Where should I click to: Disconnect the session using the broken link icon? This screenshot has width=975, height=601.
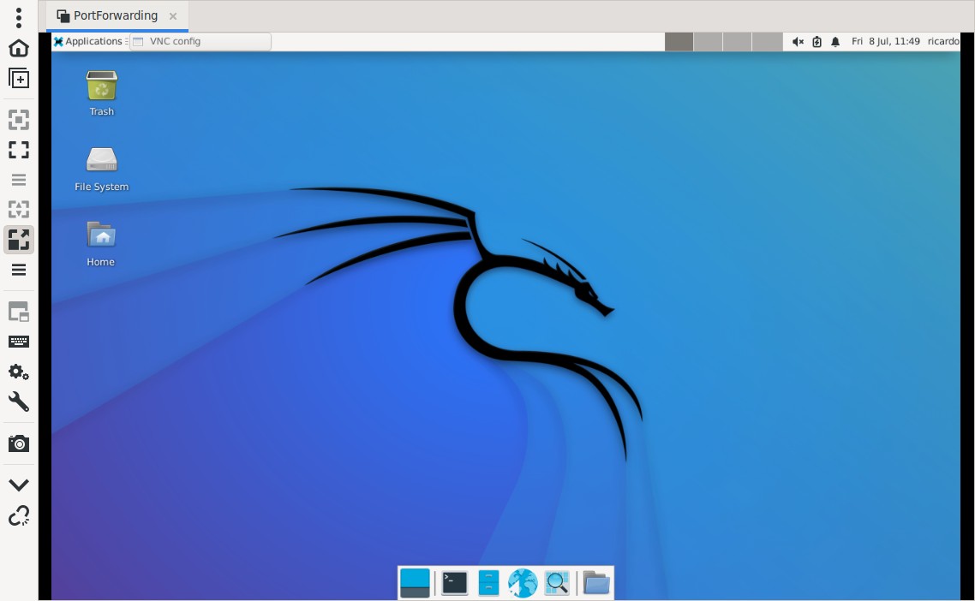tap(19, 515)
